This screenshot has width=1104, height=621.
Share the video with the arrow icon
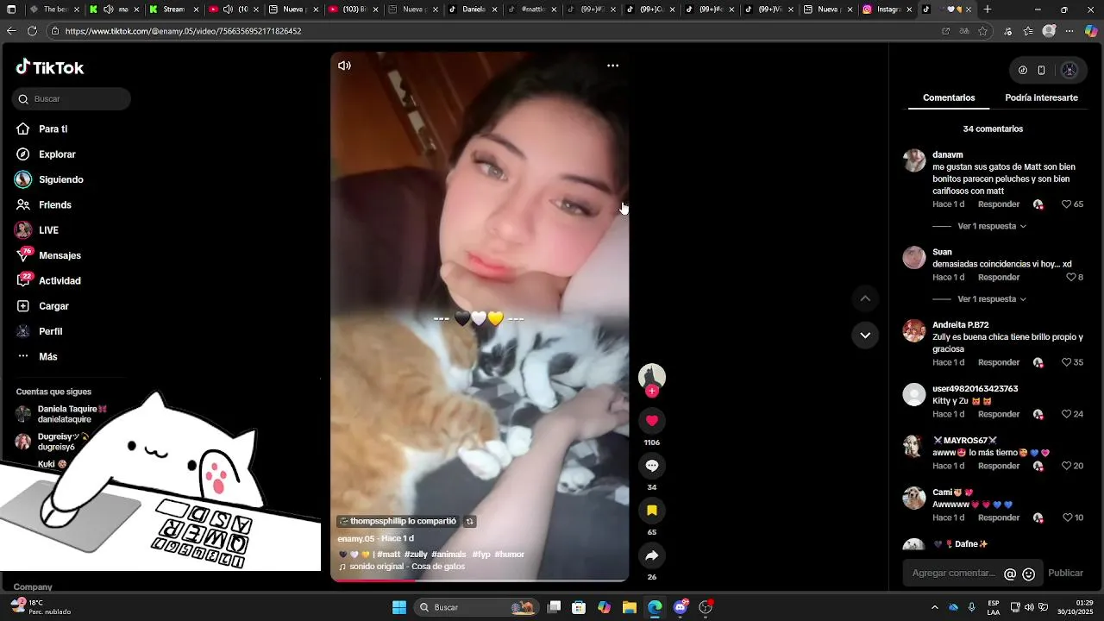(x=652, y=555)
